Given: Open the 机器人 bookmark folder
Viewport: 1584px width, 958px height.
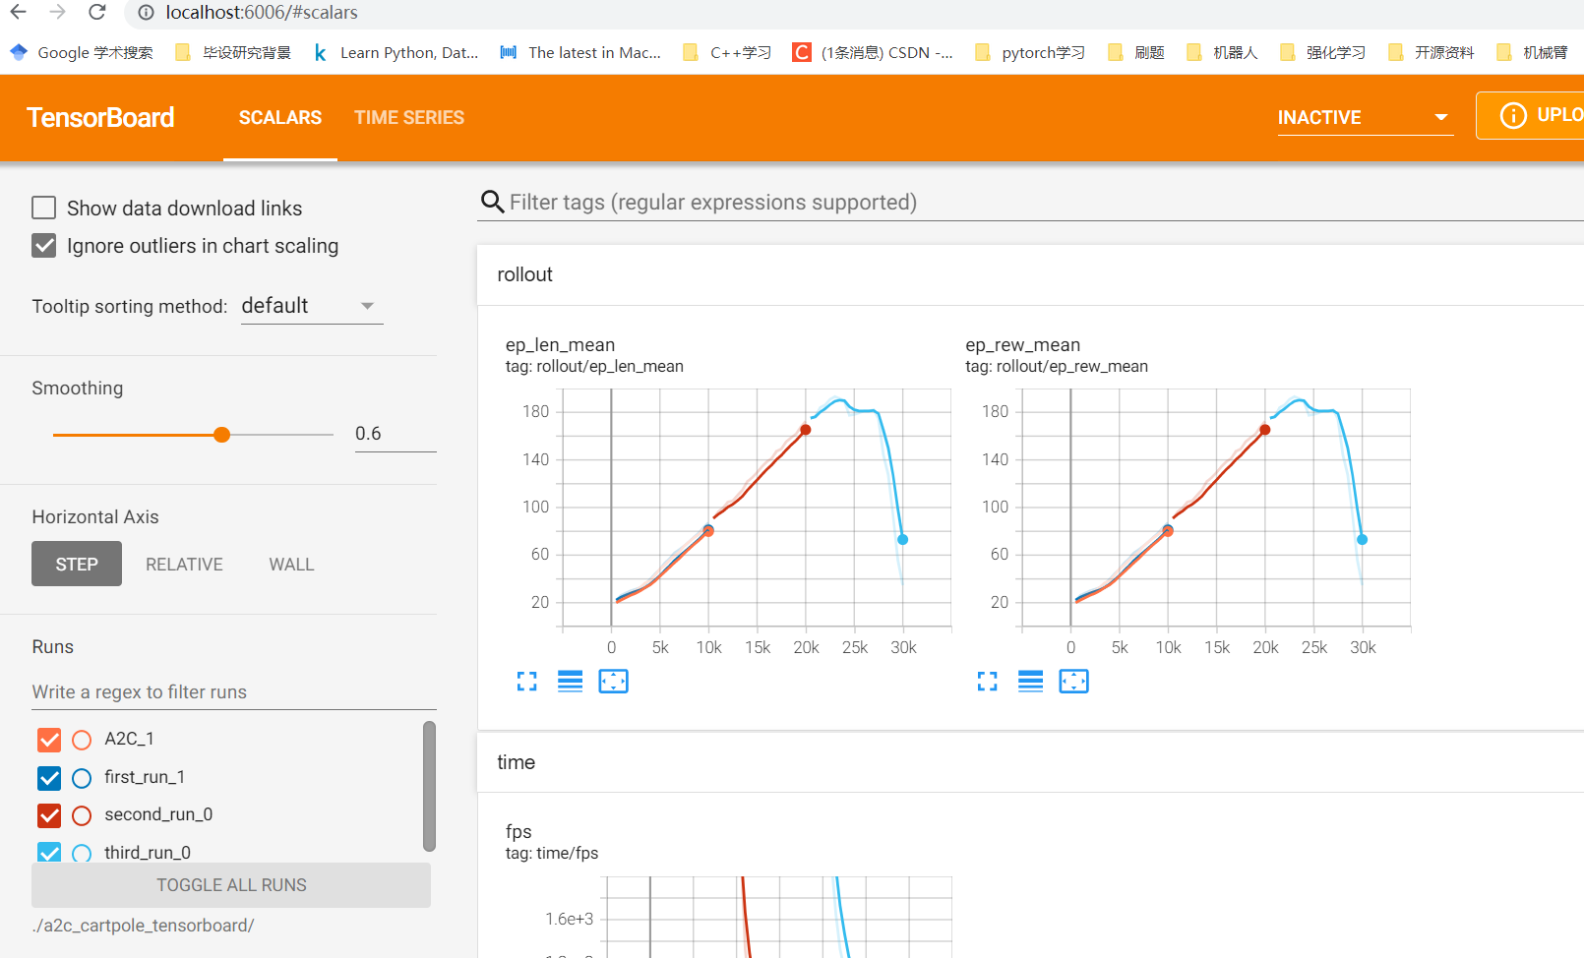Looking at the screenshot, I should [x=1222, y=52].
